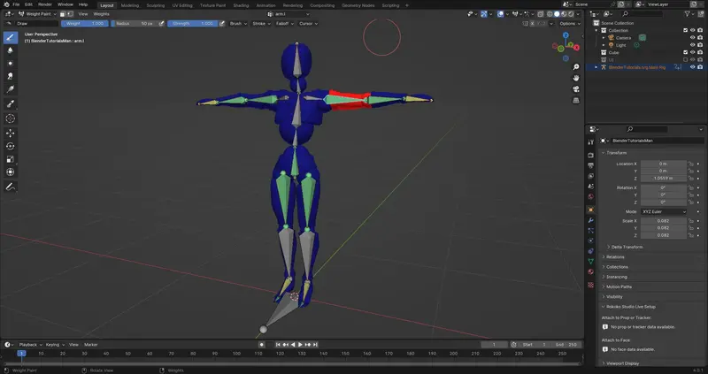Select the Transform tool
Viewport: 708px width, 374px height.
tap(11, 172)
